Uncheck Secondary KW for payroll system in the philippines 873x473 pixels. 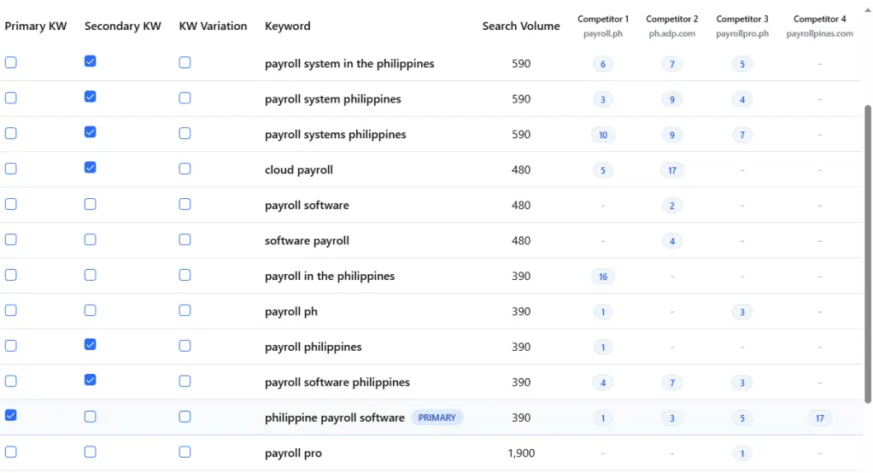coord(91,61)
